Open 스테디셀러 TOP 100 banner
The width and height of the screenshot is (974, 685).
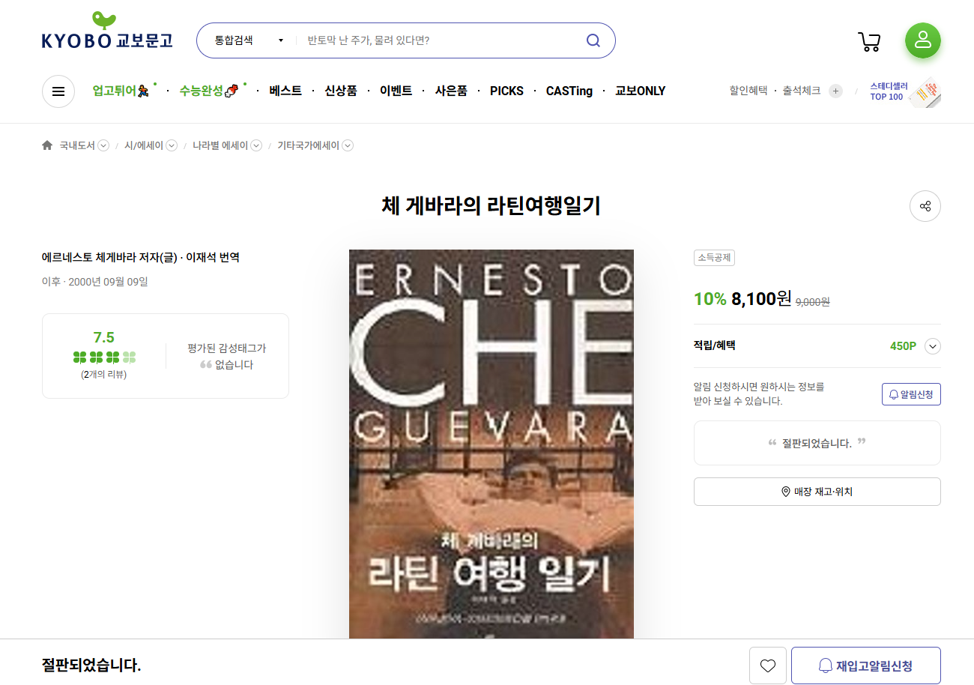[905, 91]
